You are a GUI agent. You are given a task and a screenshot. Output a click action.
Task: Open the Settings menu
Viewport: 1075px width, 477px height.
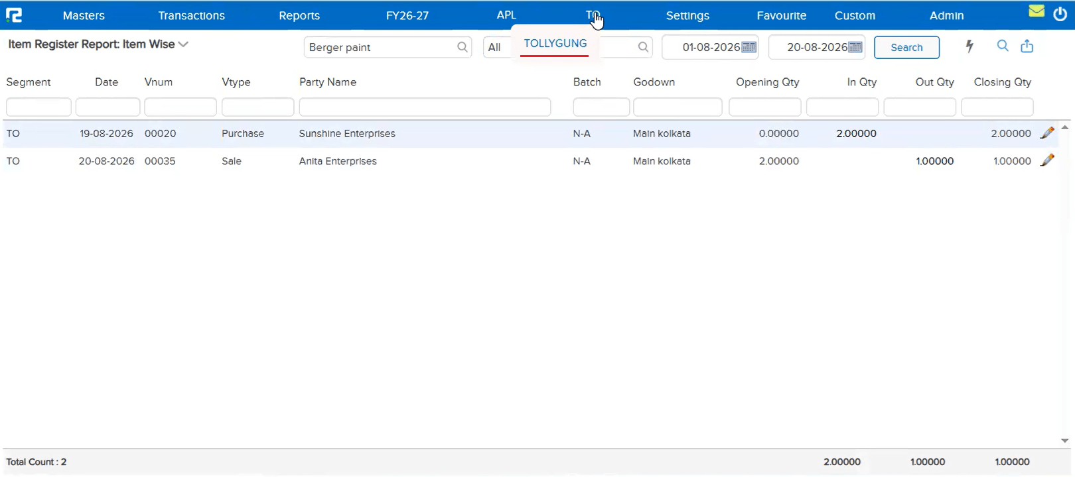tap(687, 15)
